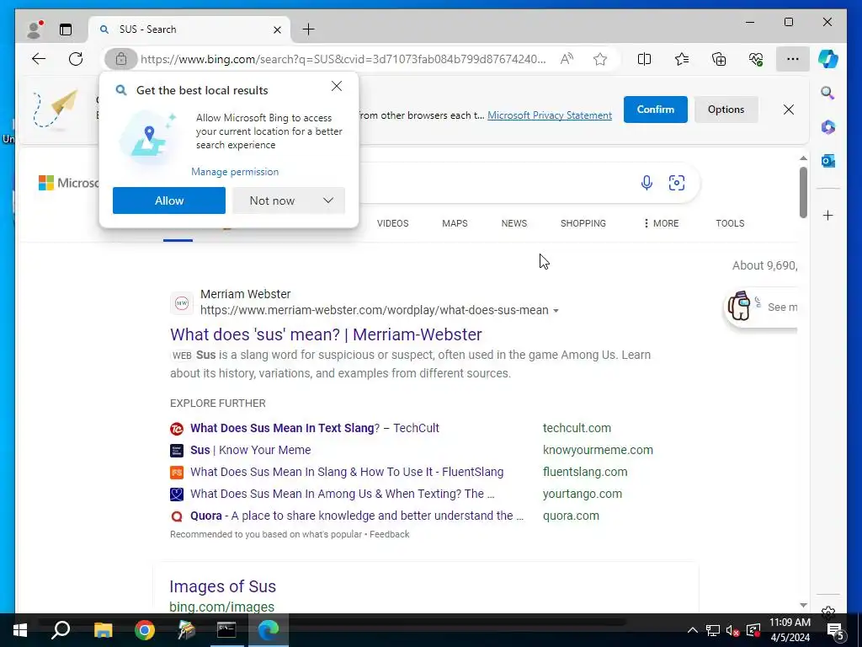Switch to the MAPS tab
The width and height of the screenshot is (862, 647).
pyautogui.click(x=455, y=223)
